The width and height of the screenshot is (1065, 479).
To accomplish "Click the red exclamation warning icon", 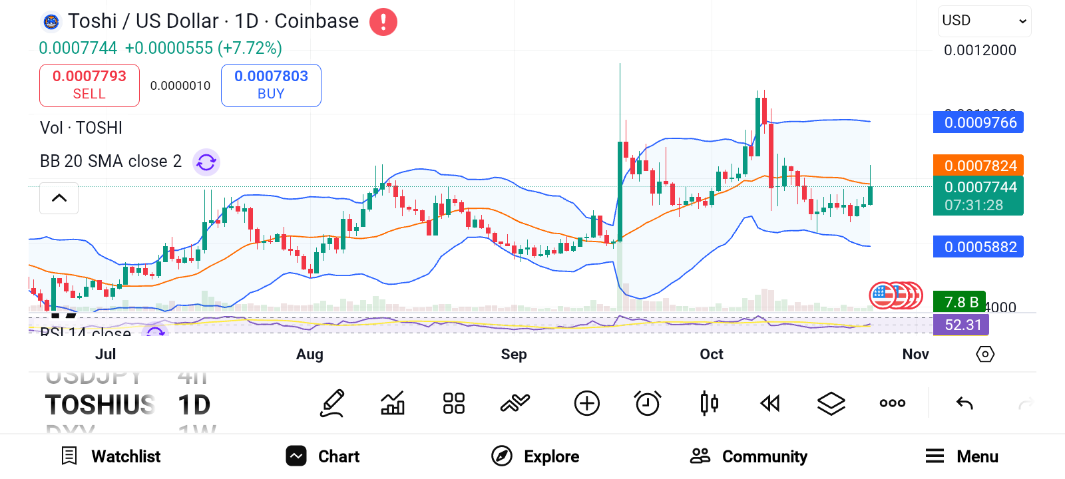I will coord(383,22).
